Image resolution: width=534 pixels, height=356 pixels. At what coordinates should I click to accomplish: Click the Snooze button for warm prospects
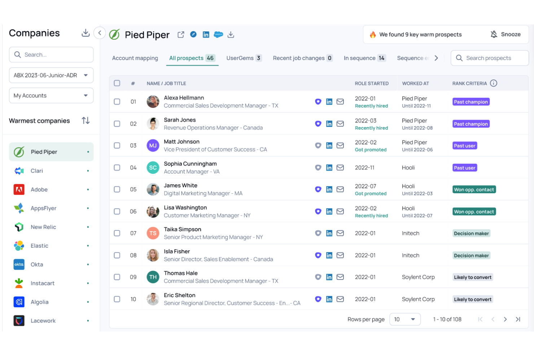point(506,34)
